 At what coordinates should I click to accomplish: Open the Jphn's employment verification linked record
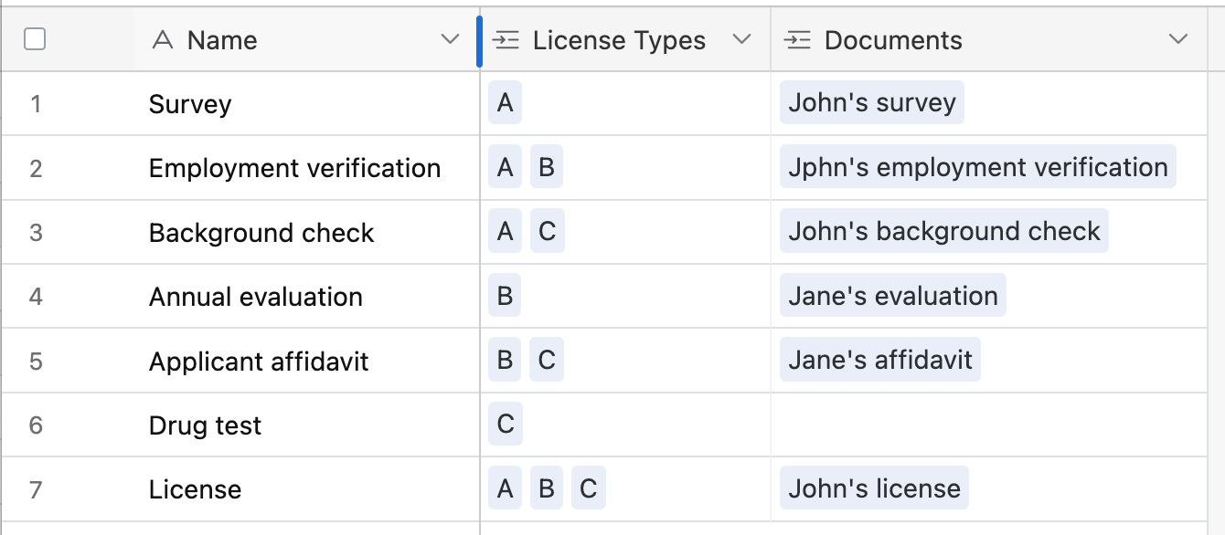978,168
